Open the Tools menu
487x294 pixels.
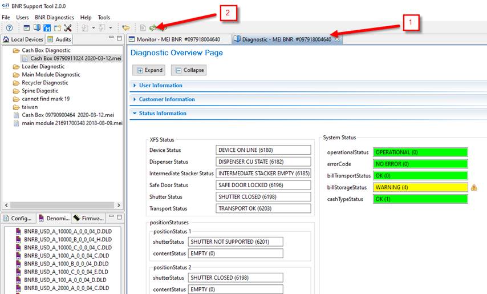[x=104, y=18]
